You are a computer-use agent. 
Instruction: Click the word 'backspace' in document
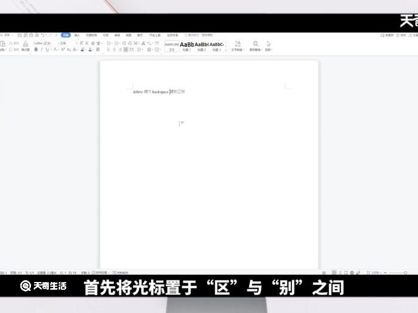coord(160,92)
